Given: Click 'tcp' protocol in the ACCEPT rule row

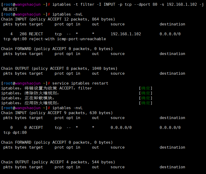Looking at the screenshot, I should coord(58,128).
